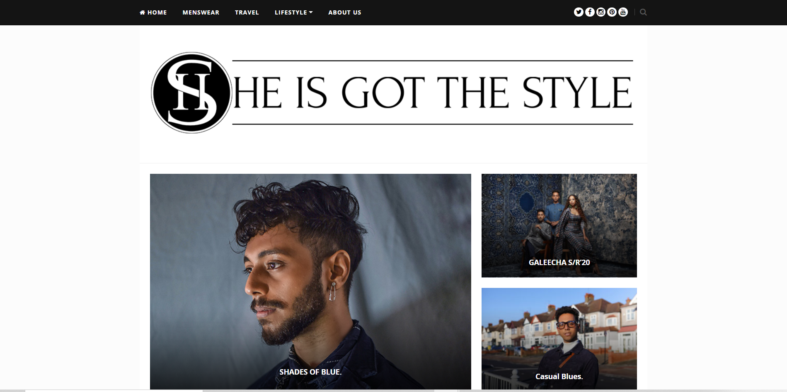Click the house icon beside HOME
787x392 pixels.
point(143,12)
